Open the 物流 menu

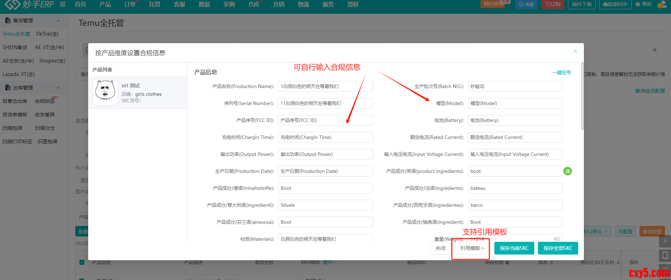coord(303,4)
